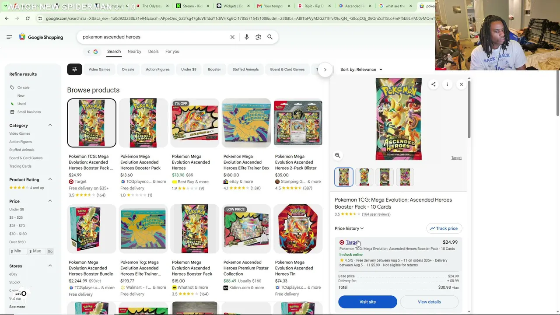Switch to the 'Ripit' browser tab

coord(315,6)
